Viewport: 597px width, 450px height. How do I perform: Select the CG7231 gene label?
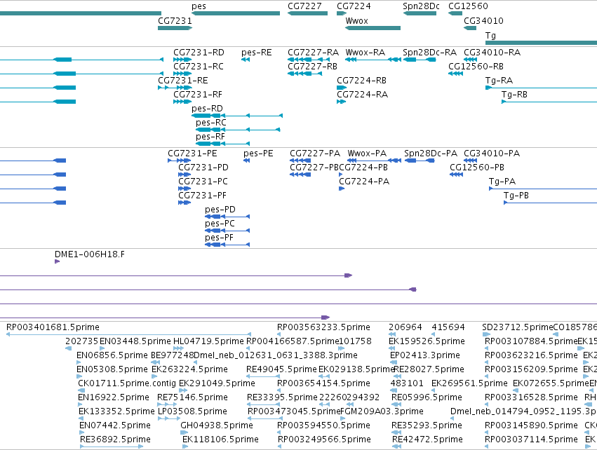175,20
